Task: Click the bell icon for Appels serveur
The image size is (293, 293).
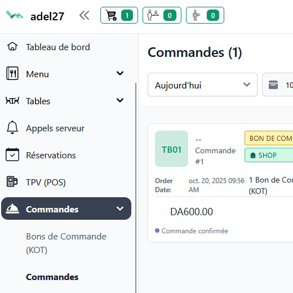Action: 12,127
